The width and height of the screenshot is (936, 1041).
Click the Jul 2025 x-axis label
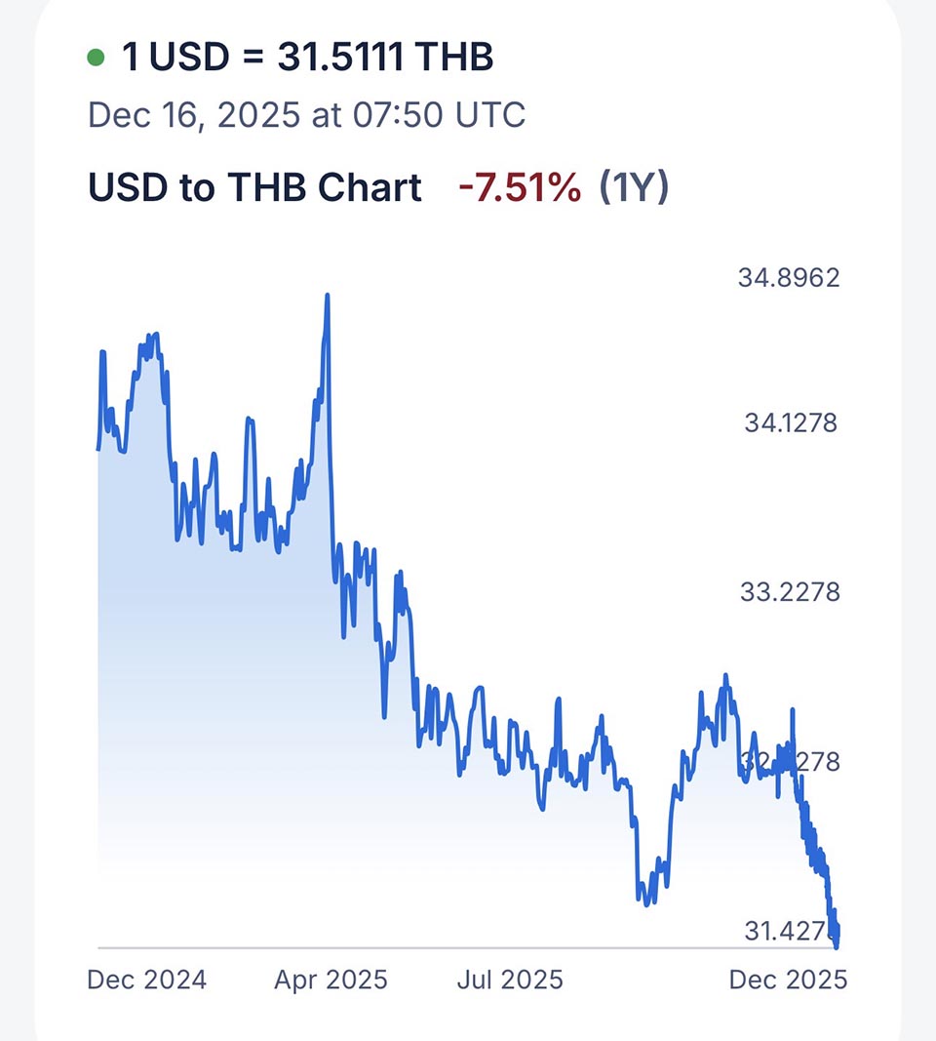510,979
